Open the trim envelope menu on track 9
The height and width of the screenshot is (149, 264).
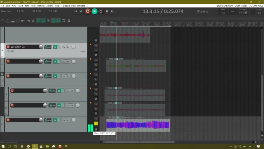[x=70, y=91]
